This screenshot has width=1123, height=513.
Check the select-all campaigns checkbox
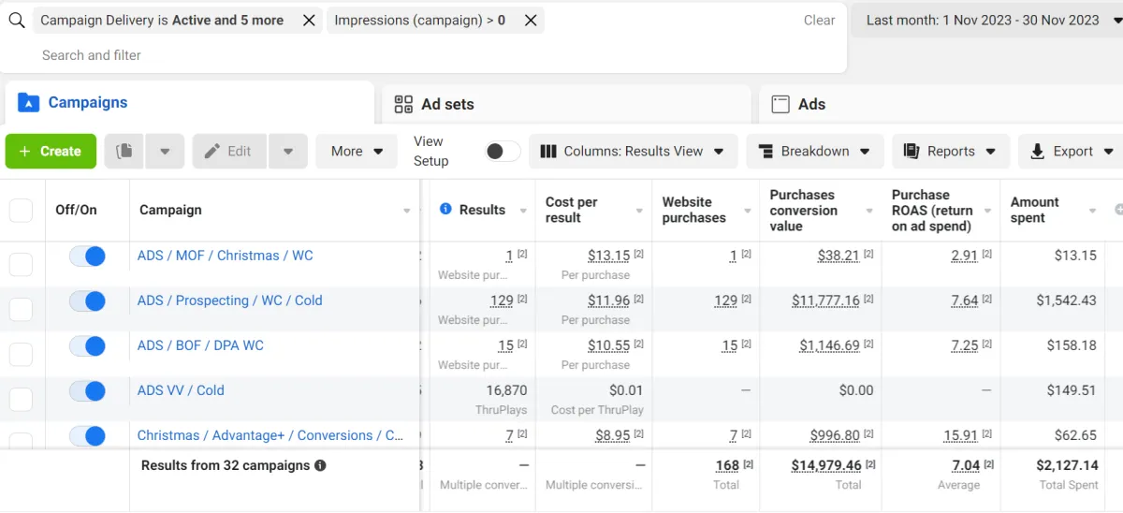click(x=21, y=211)
